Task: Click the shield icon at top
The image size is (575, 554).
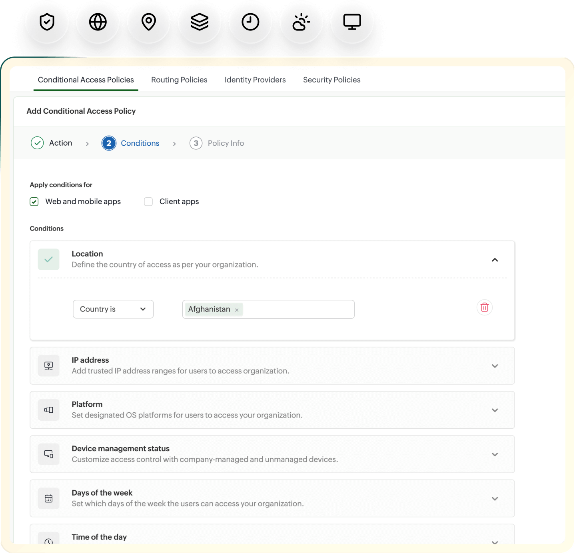Action: coord(47,22)
